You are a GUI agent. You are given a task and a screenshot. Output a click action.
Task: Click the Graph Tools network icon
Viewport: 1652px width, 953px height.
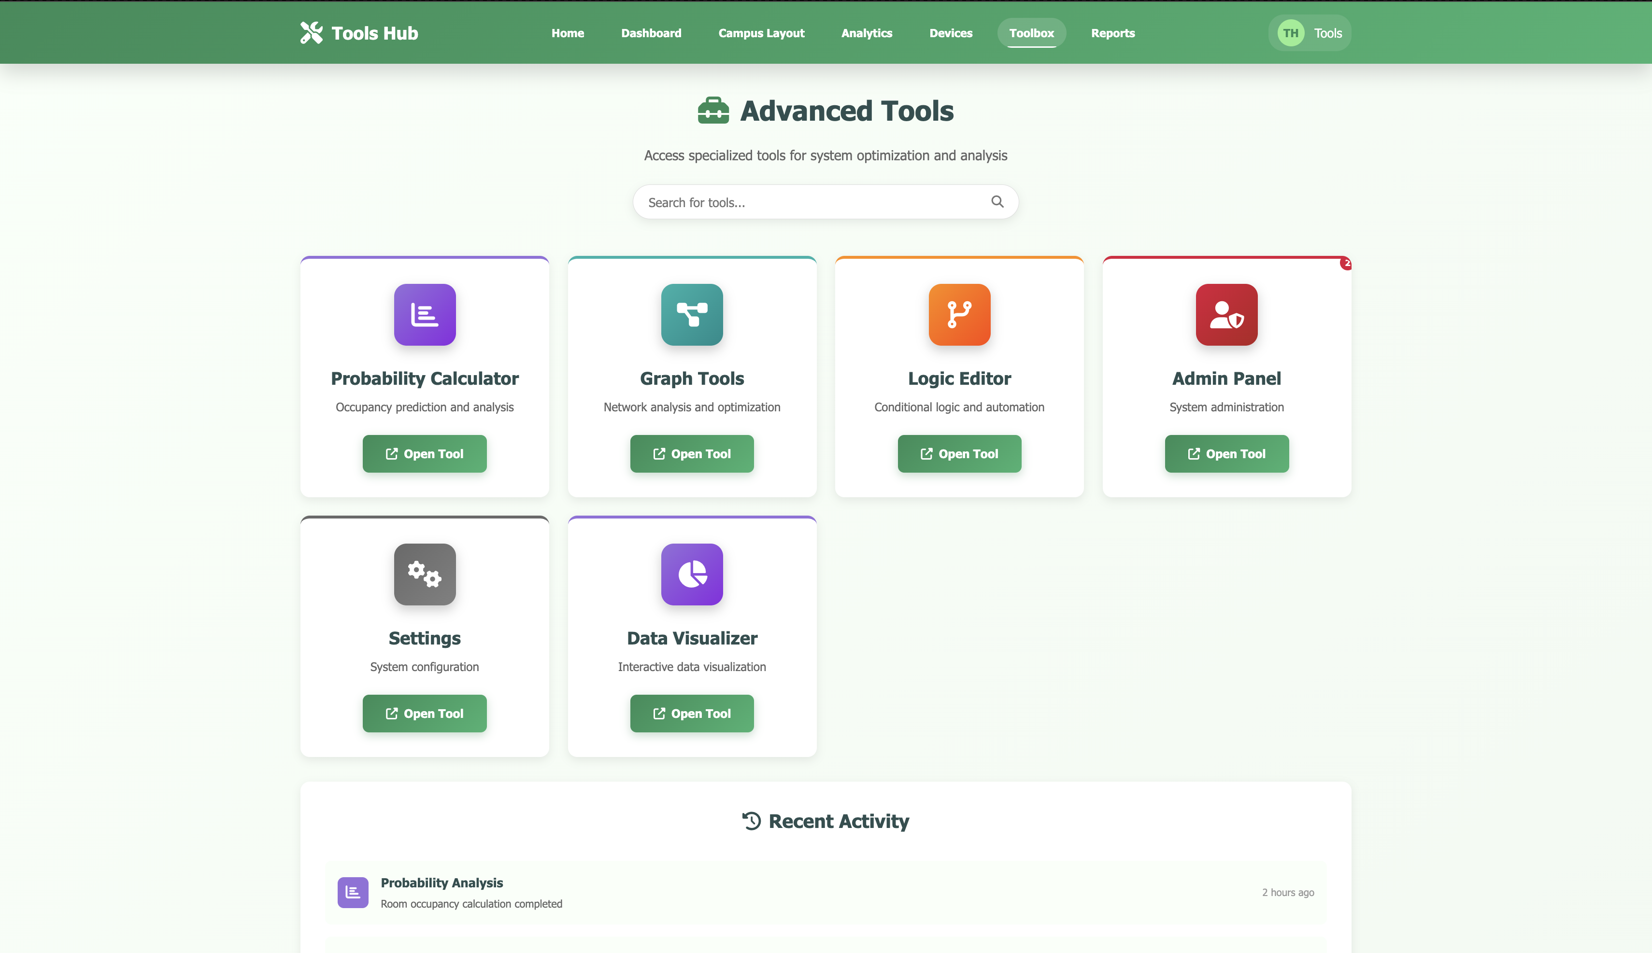pyautogui.click(x=691, y=314)
